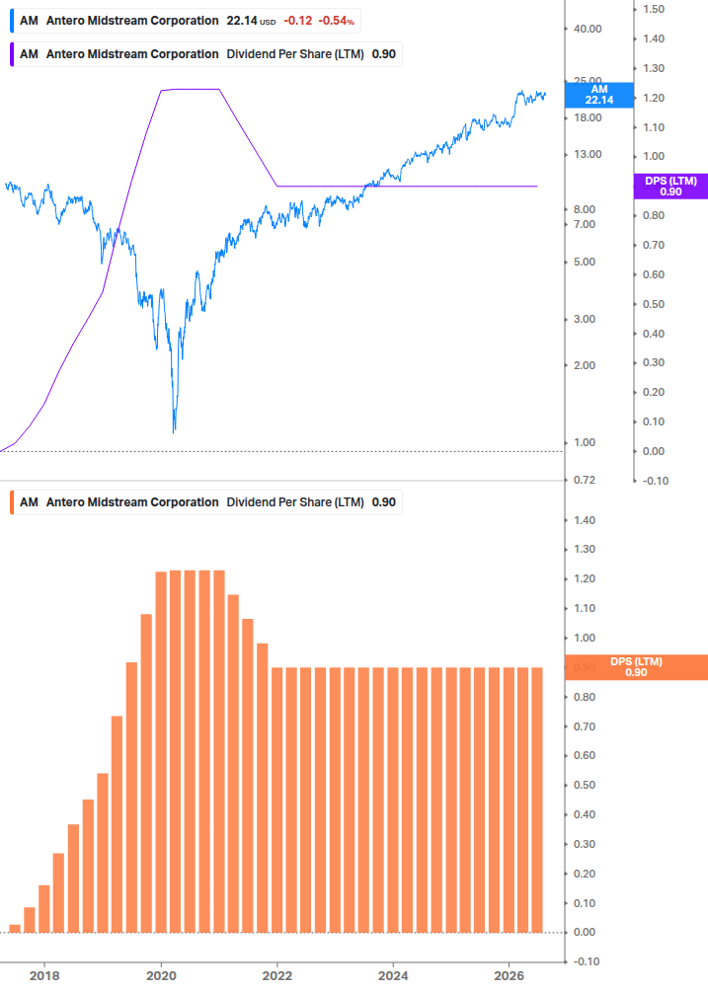Click the purple color bar of the DPS legend
Screen dimensions: 708x992
pos(12,54)
